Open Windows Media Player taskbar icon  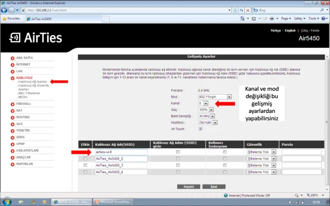point(44,202)
